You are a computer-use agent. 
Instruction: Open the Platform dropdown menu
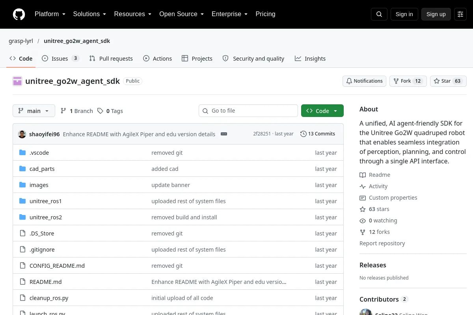point(50,14)
